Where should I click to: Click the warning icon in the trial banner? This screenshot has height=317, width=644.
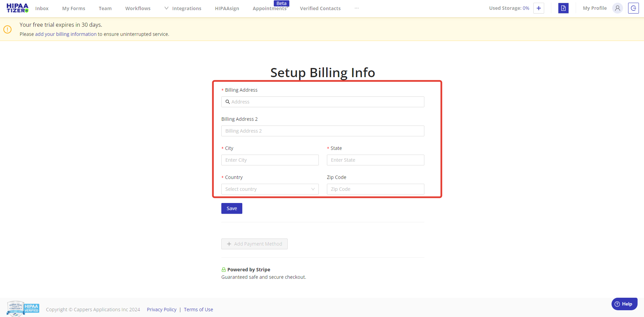[x=7, y=29]
